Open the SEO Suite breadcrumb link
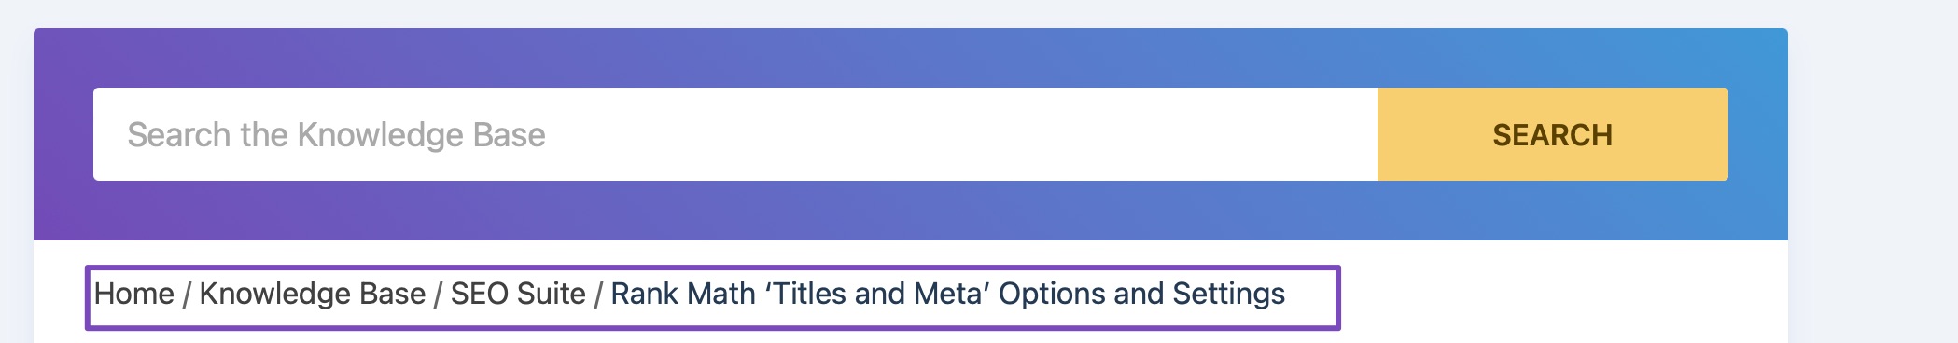Viewport: 1958px width, 343px height. click(x=518, y=294)
